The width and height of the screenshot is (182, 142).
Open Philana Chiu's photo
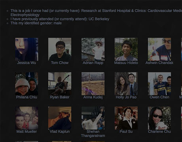(27, 84)
